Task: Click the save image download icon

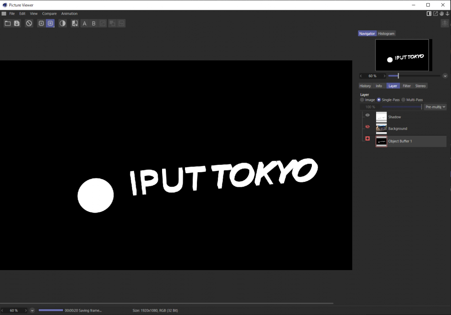Action: [17, 23]
